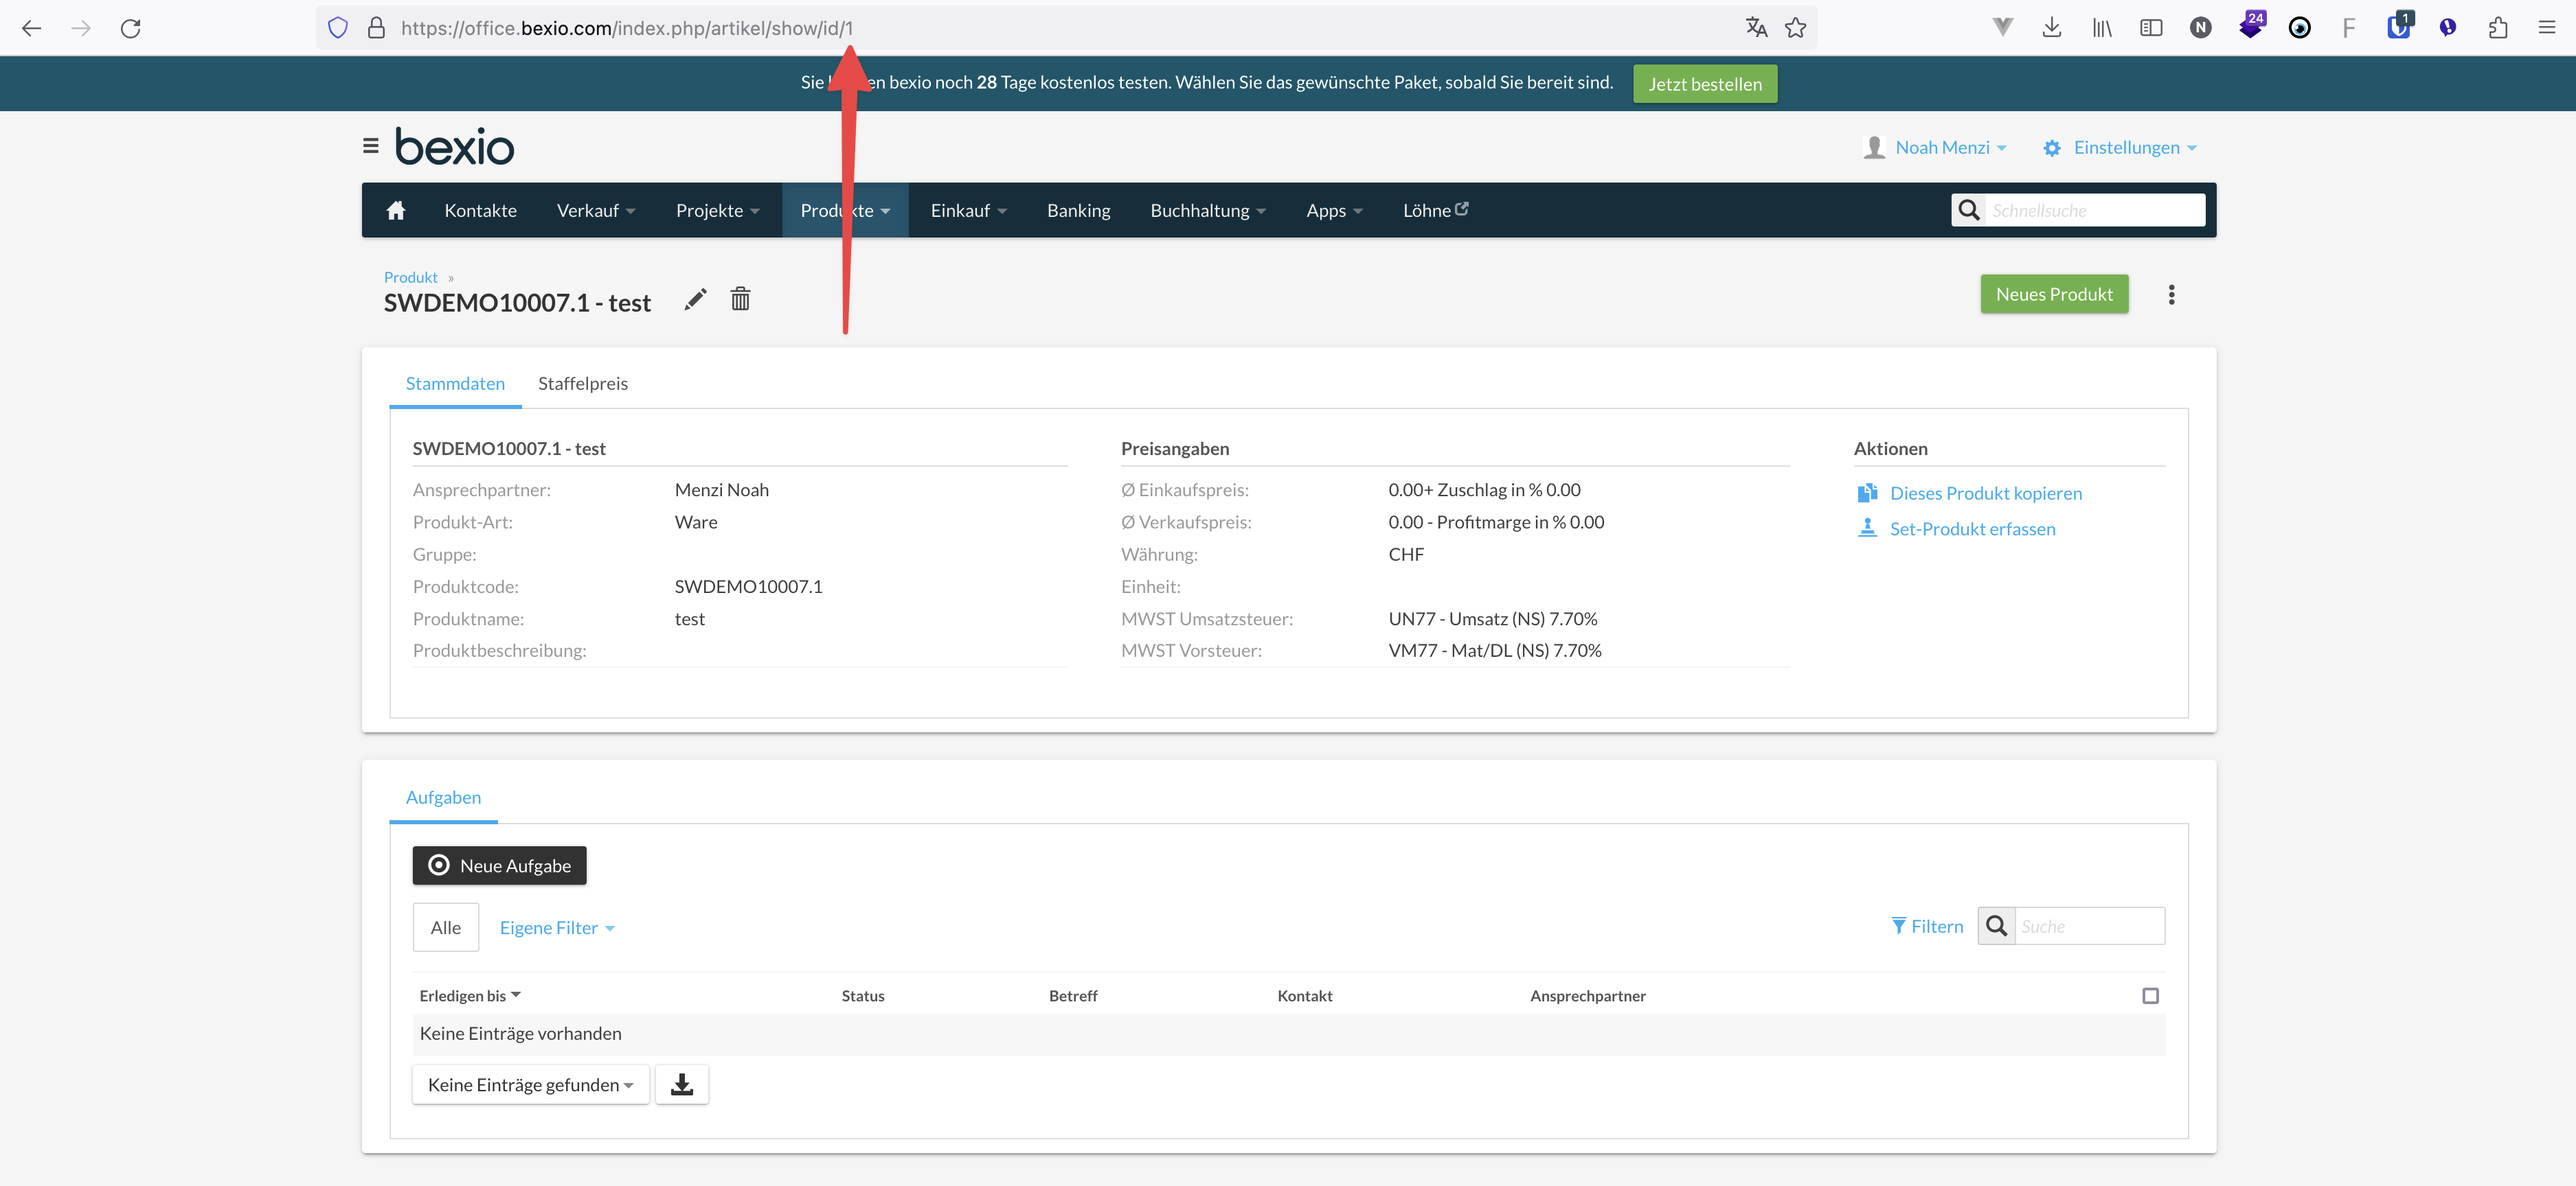Click the download icon below the task list

(x=681, y=1084)
